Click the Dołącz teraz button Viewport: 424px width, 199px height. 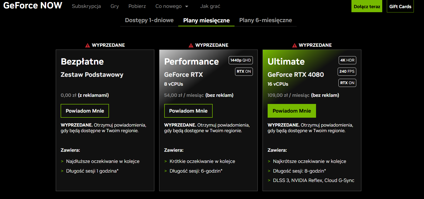(x=367, y=6)
